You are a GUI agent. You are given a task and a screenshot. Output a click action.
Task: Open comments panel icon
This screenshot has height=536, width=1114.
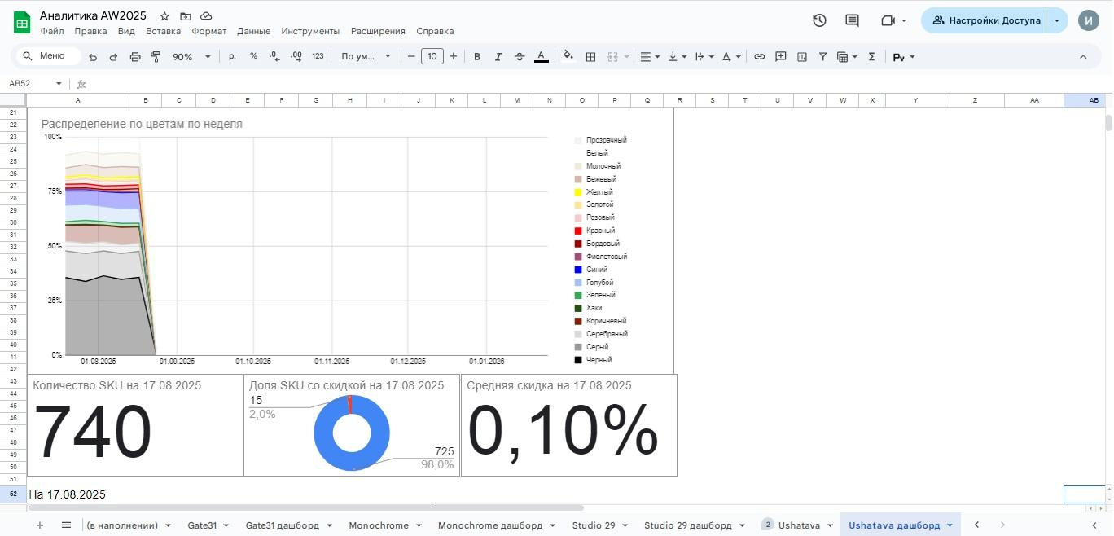(x=852, y=20)
